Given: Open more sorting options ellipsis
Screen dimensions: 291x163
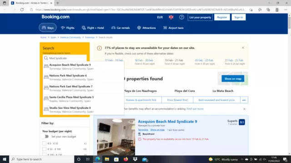Looking at the screenshot, I should [x=244, y=100].
